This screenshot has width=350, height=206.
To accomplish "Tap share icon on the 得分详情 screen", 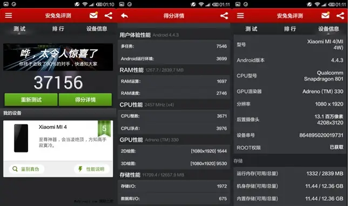I will [224, 16].
